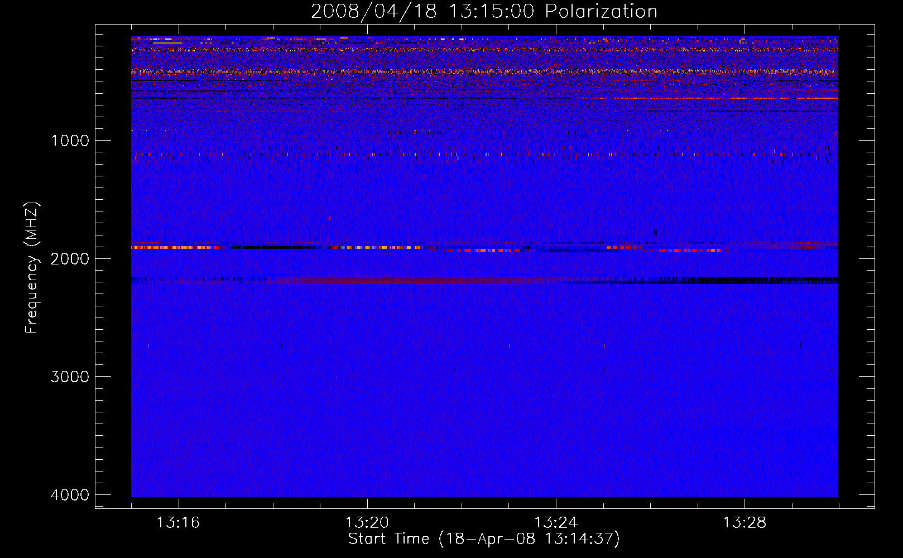Viewport: 903px width, 558px height.
Task: Click the small black mark near 1800 MHz
Action: [x=655, y=232]
